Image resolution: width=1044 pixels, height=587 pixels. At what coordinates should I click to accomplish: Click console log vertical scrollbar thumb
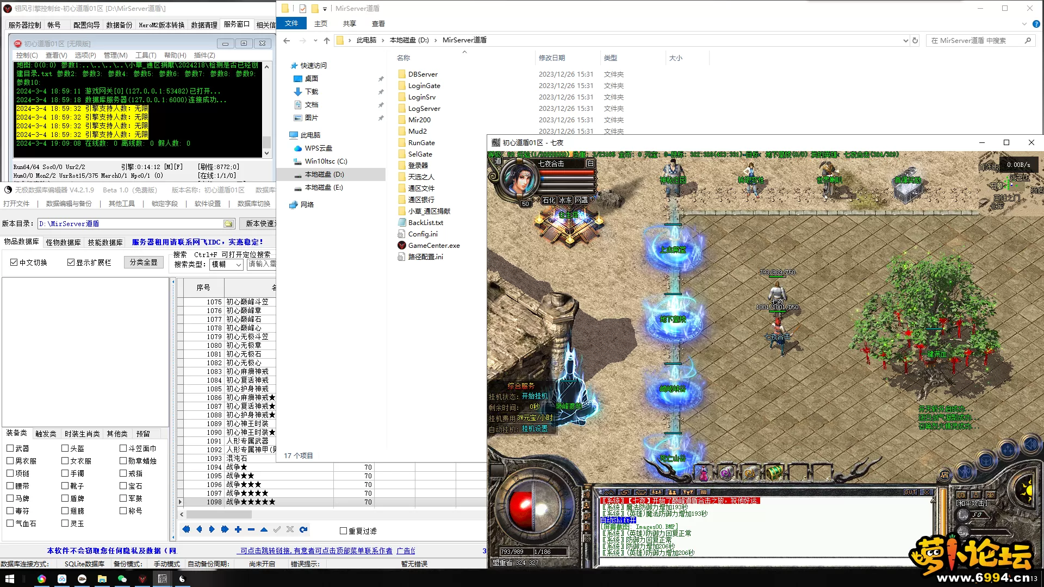click(266, 142)
